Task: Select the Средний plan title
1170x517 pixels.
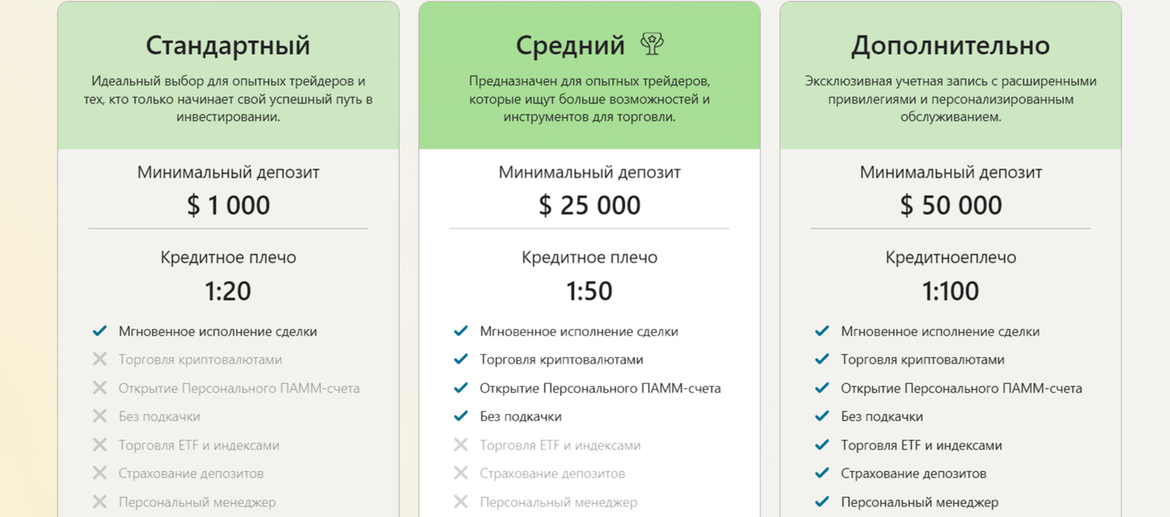Action: coord(570,46)
